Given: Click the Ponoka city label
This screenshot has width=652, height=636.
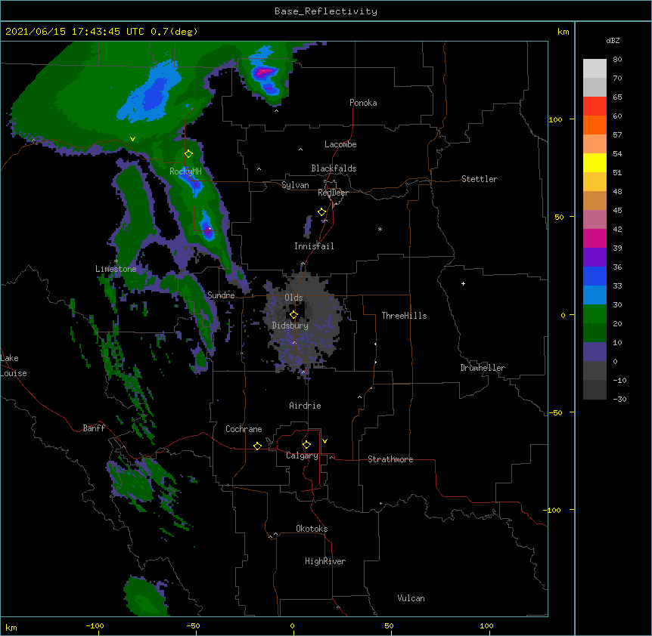Looking at the screenshot, I should point(363,103).
